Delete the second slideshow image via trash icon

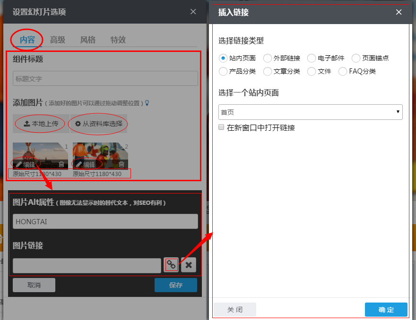[121, 163]
